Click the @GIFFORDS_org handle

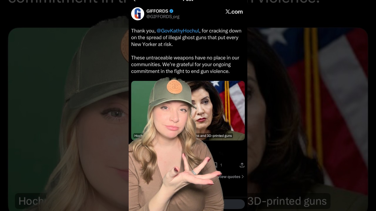click(163, 17)
